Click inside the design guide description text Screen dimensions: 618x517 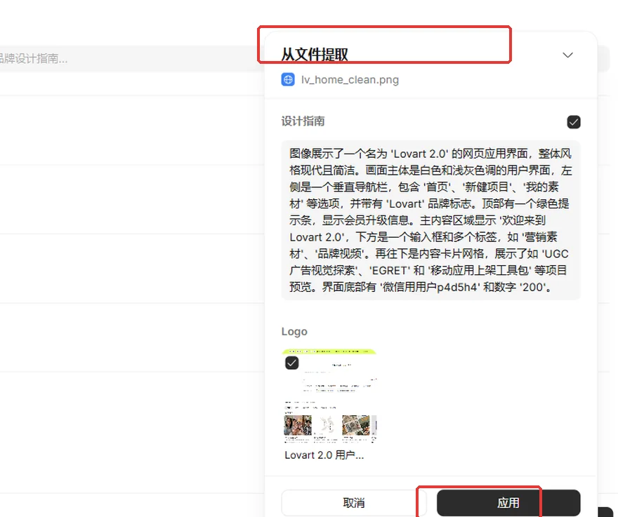point(430,220)
